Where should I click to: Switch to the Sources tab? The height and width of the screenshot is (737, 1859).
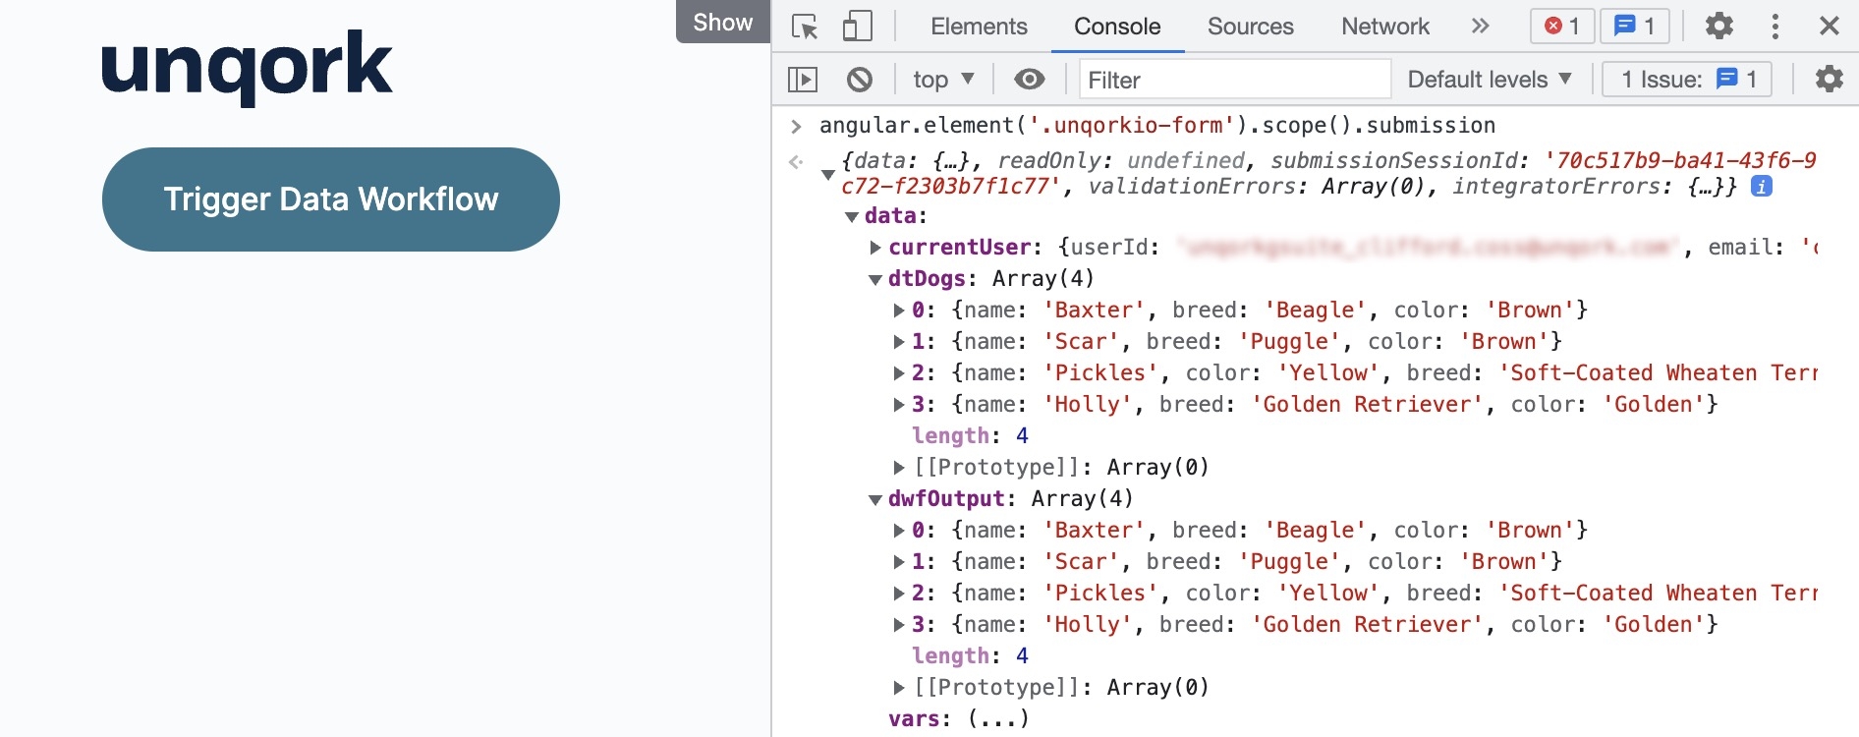click(x=1250, y=27)
